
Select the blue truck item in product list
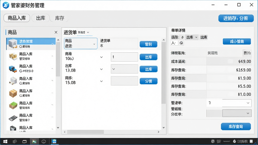[x=31, y=68]
